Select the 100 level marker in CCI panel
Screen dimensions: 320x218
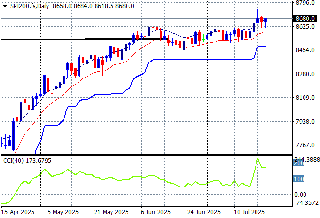pos(299,179)
